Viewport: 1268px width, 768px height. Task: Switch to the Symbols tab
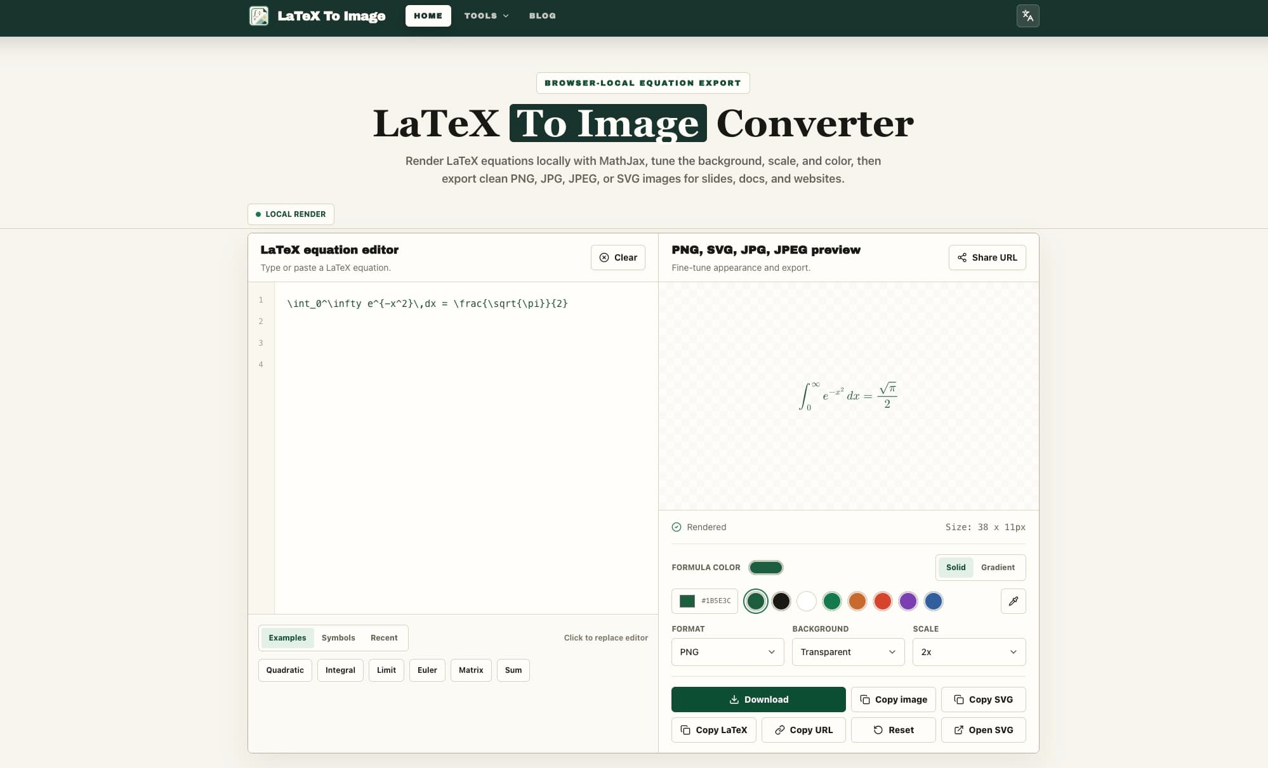[338, 638]
